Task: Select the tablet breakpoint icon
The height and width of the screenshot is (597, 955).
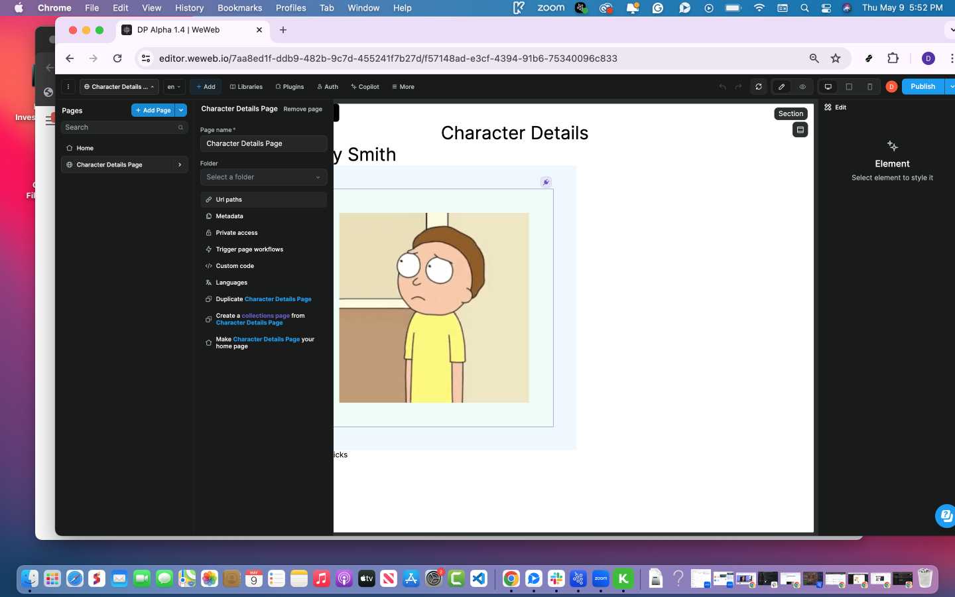Action: point(849,87)
